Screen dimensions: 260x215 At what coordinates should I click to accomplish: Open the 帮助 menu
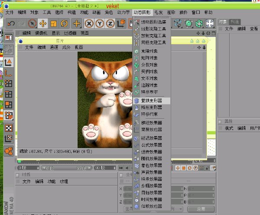point(208,13)
